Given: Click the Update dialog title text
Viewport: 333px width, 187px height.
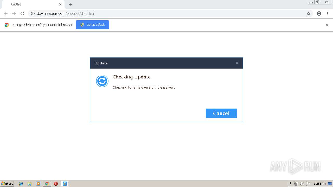Looking at the screenshot, I should (x=101, y=63).
